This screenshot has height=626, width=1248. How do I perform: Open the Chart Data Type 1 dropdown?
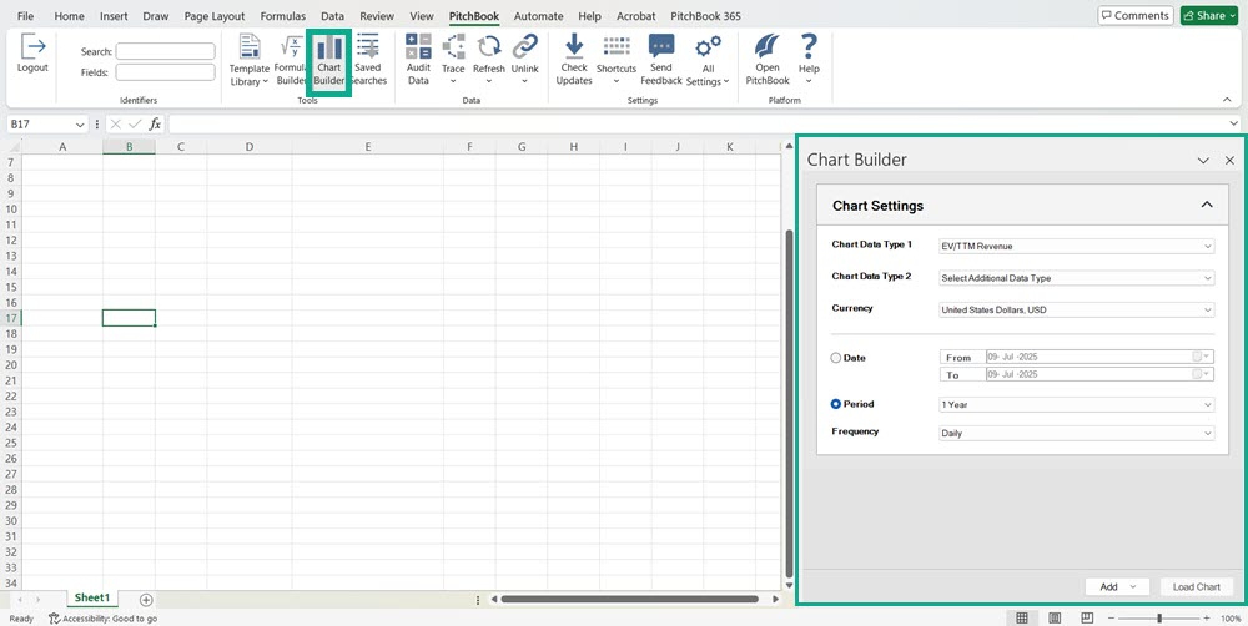tap(1076, 246)
